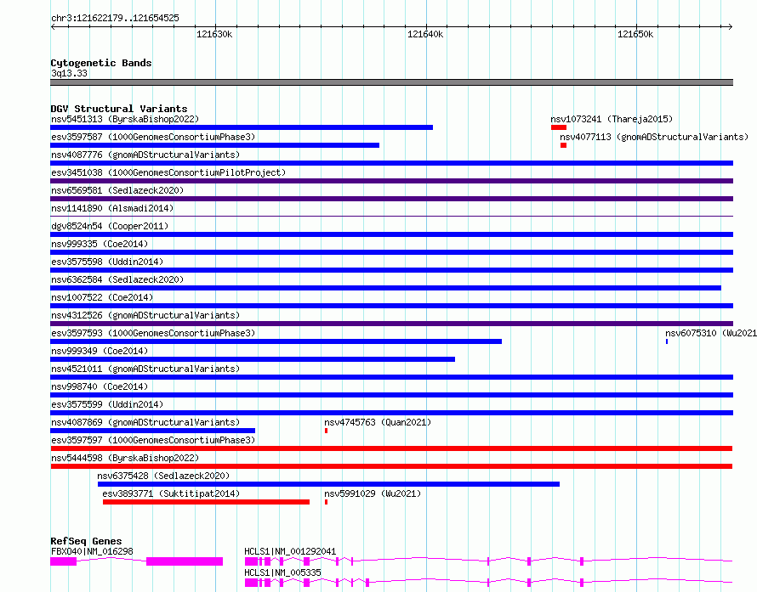The height and width of the screenshot is (592, 757).
Task: Select dgv8524n54 (Cooper2011) variant label
Action: [x=110, y=226]
